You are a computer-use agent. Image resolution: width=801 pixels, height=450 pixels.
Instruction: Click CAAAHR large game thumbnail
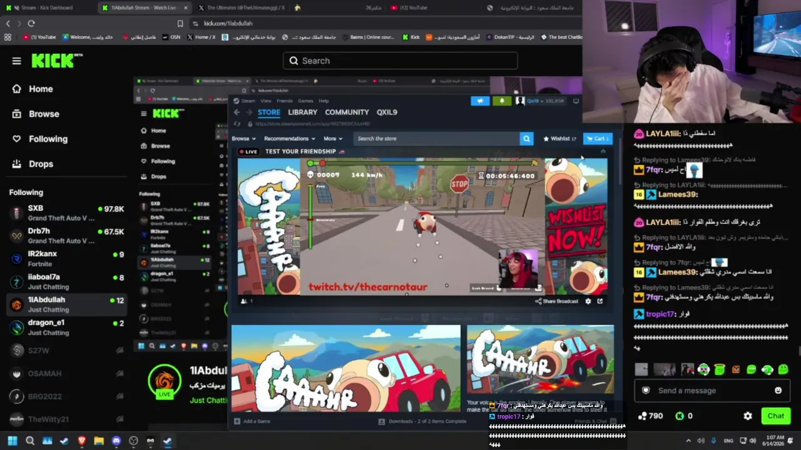(345, 368)
